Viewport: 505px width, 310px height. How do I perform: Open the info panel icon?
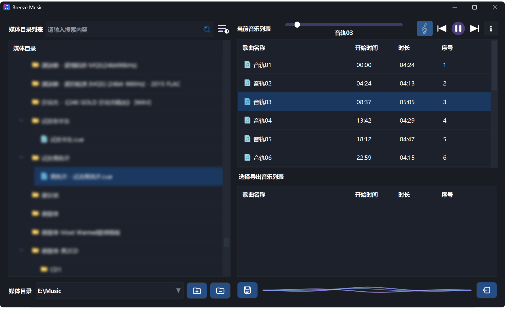(x=491, y=28)
